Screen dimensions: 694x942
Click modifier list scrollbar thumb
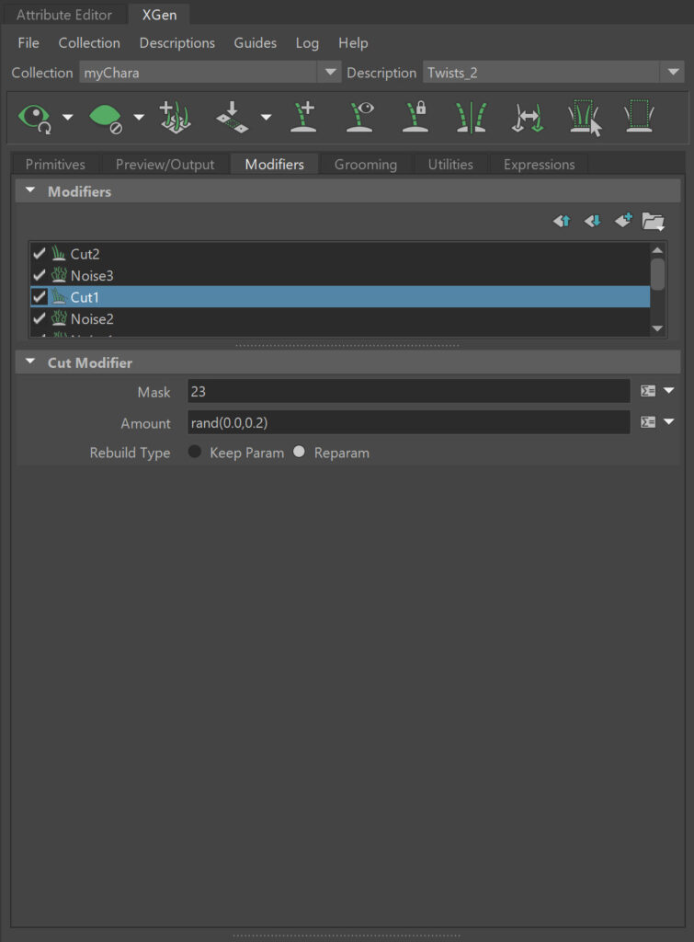pos(658,274)
